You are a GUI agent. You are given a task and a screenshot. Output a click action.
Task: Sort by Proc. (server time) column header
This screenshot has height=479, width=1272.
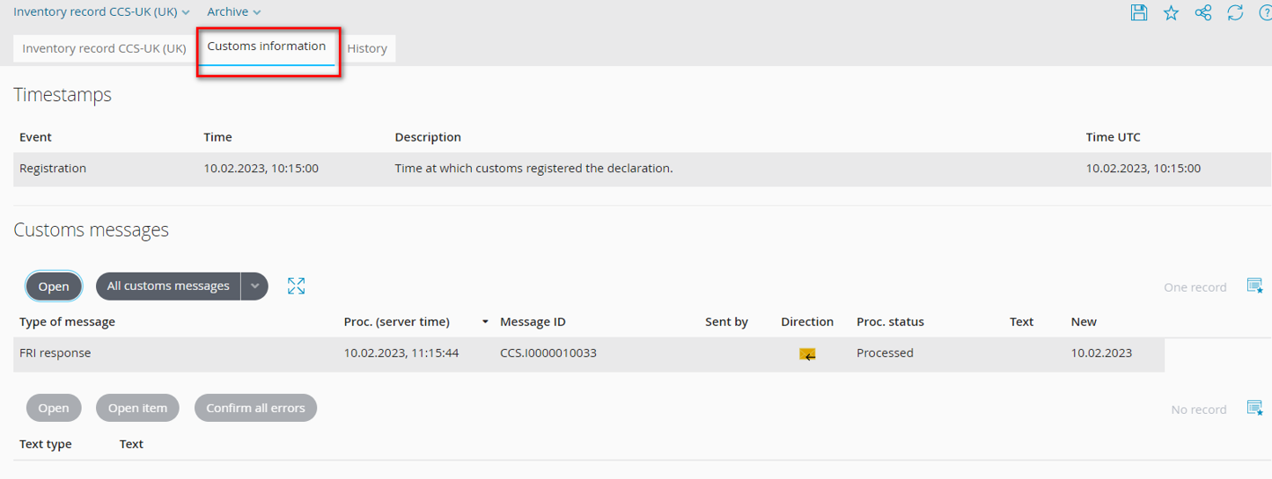(396, 322)
